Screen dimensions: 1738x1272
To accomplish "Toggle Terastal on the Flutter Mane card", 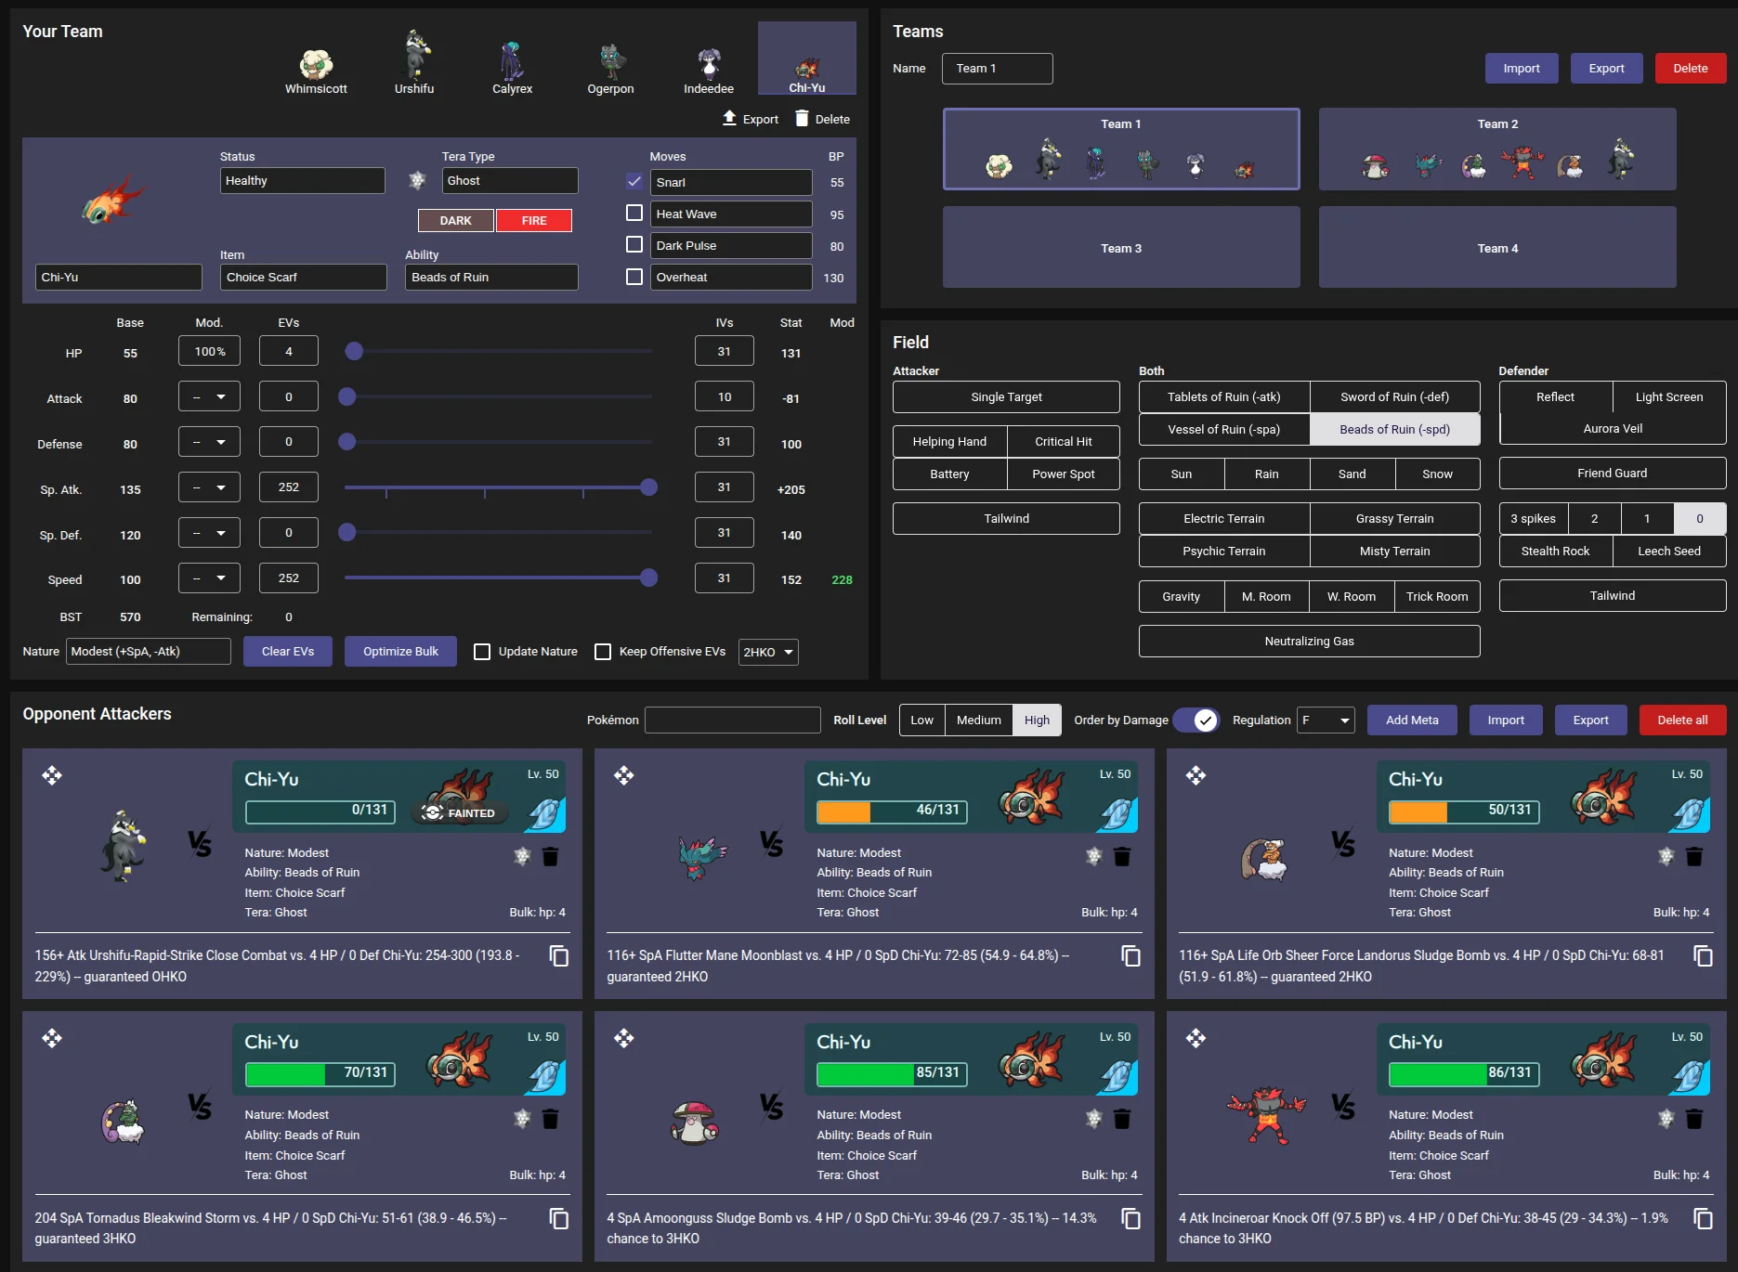I will pos(1094,856).
